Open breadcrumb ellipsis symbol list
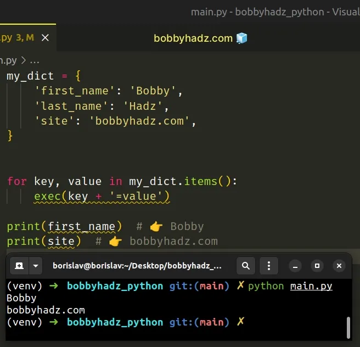Viewport: 360px width, 347px height. click(35, 61)
